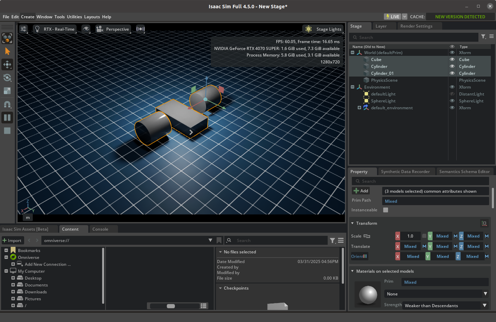Activate the Scale tool in left toolbar
Image resolution: width=496 pixels, height=322 pixels.
7,91
